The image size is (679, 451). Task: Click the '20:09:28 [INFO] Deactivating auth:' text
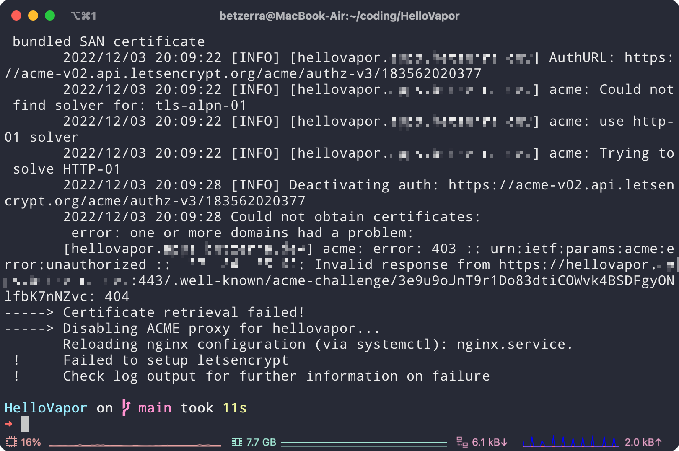297,185
